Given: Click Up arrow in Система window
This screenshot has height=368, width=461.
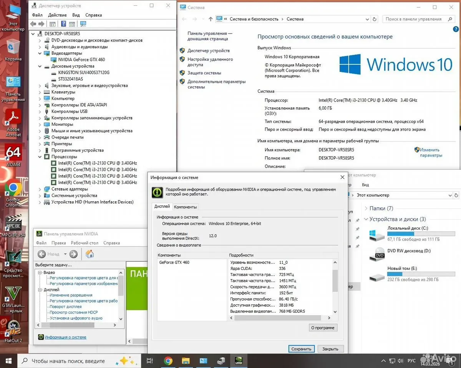Looking at the screenshot, I should click(x=211, y=19).
